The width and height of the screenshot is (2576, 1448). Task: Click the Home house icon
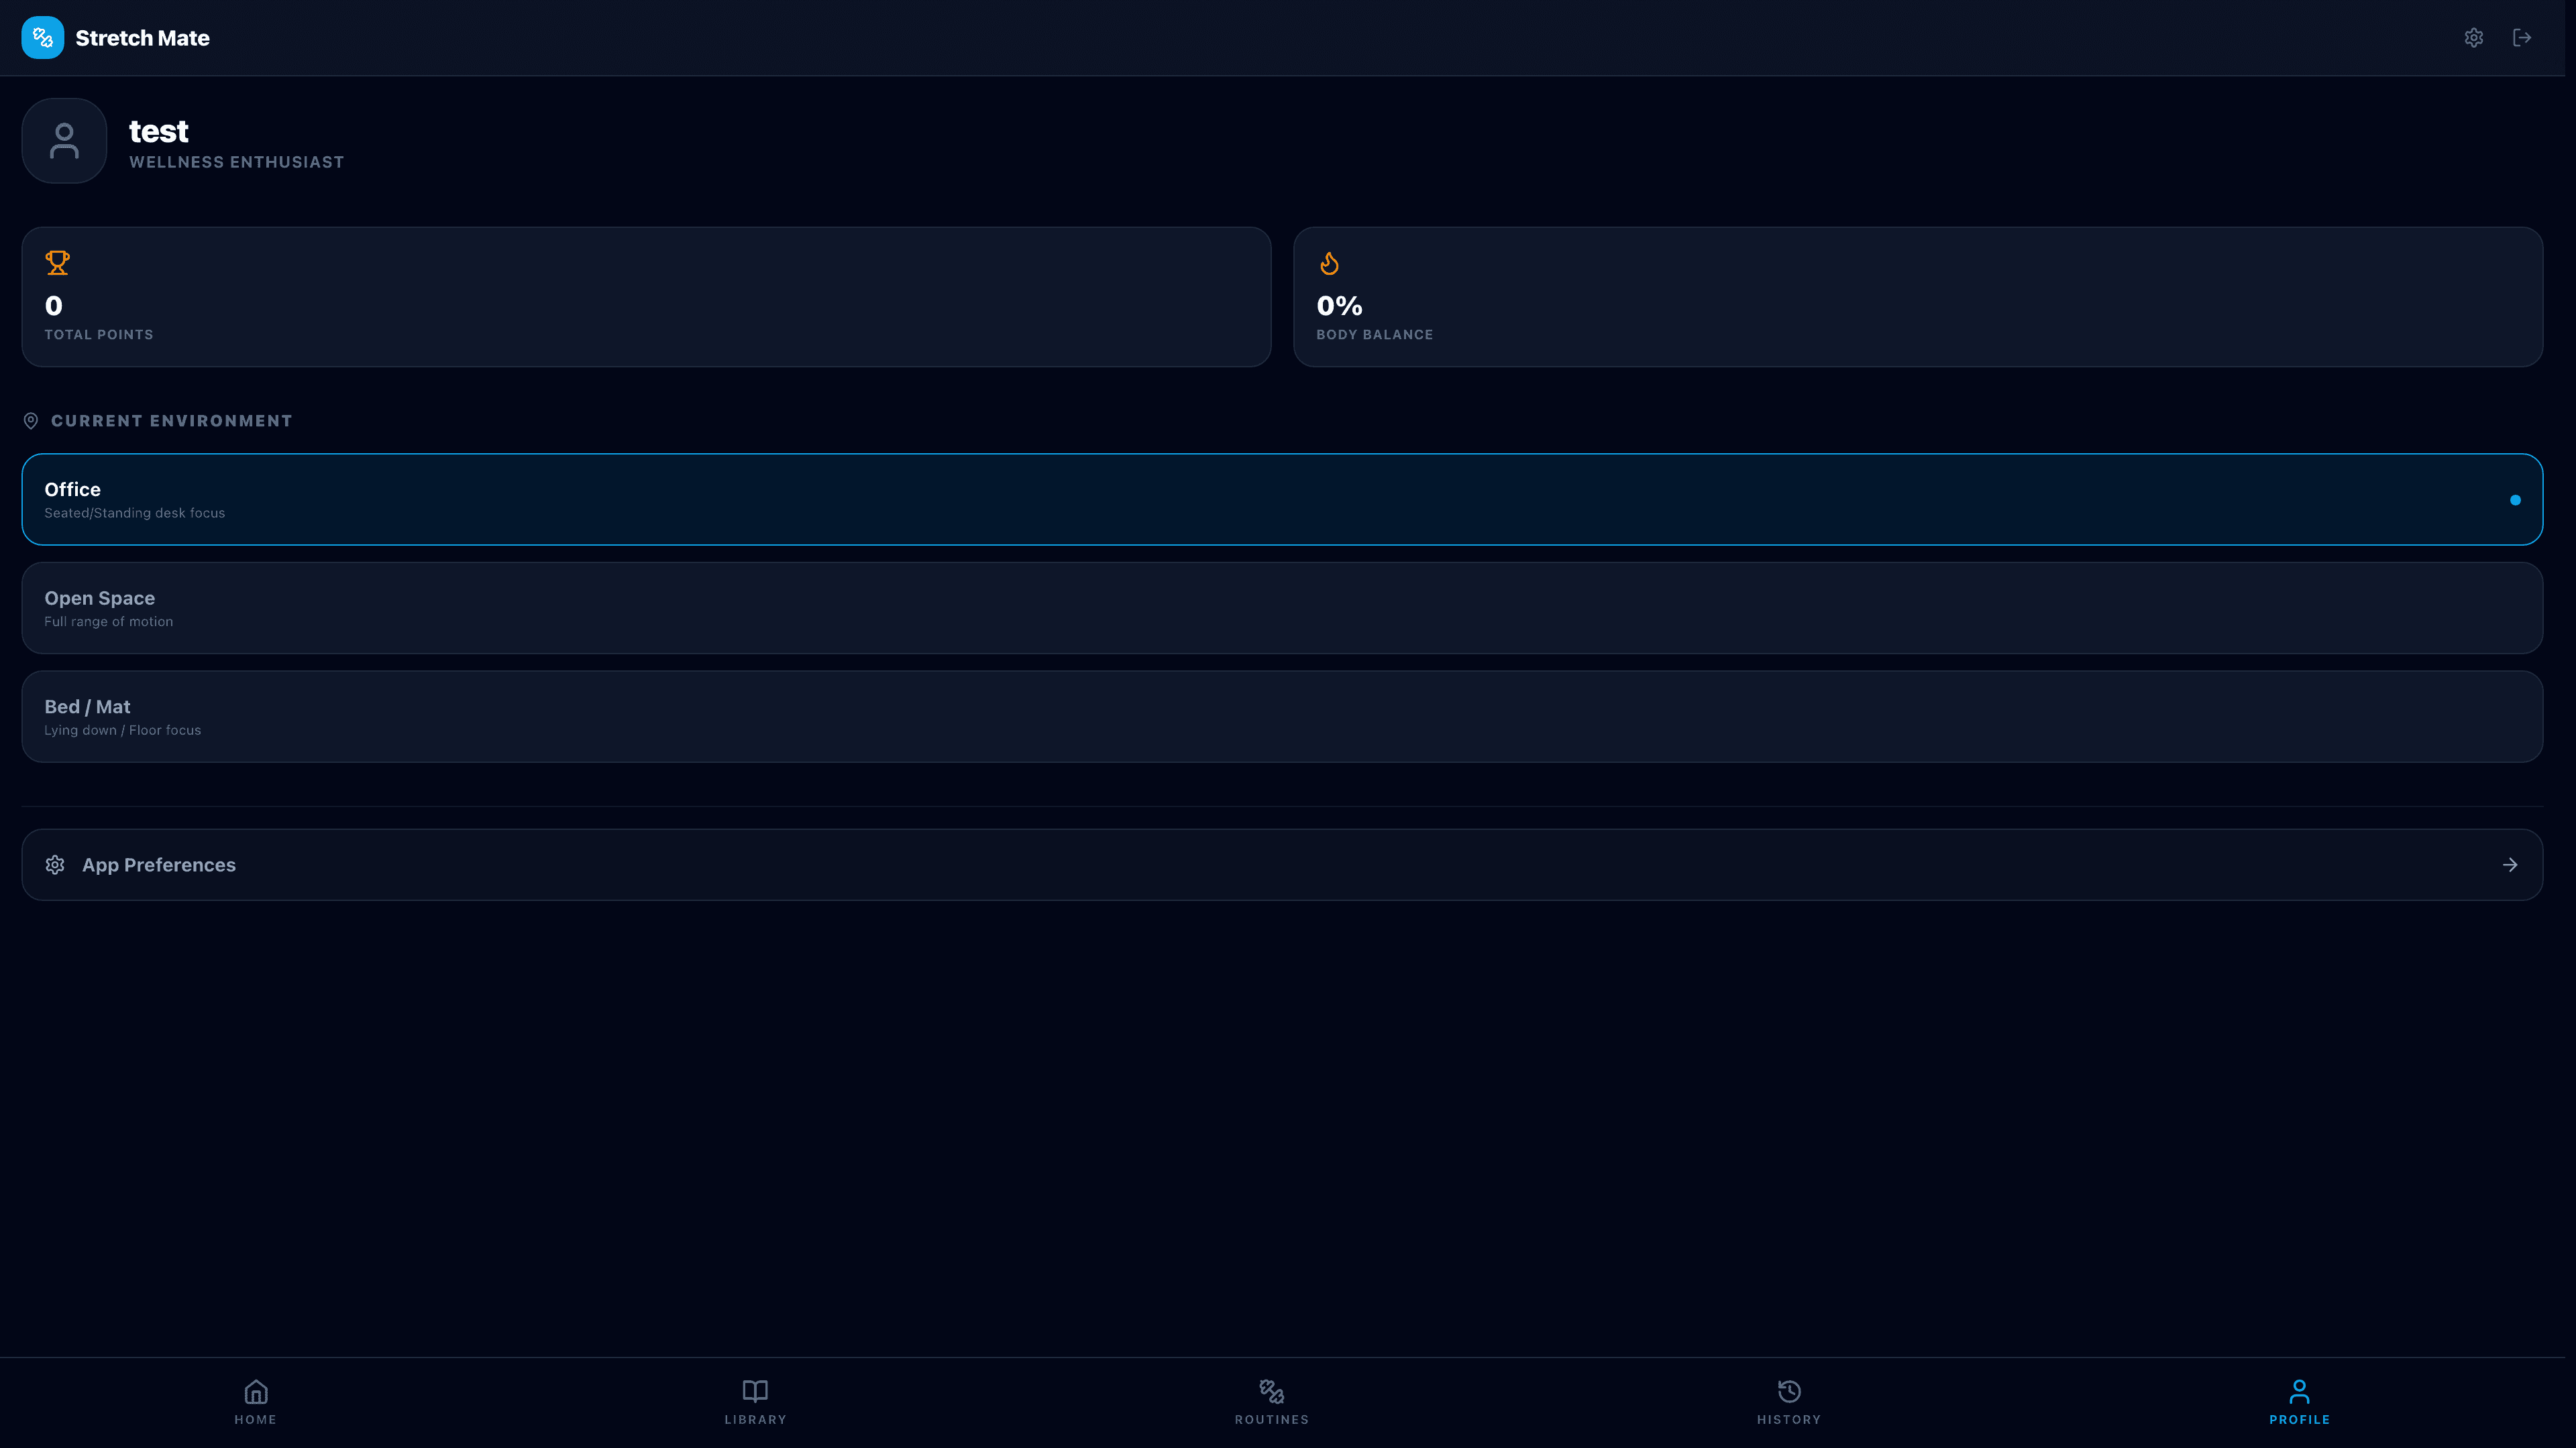click(x=256, y=1391)
